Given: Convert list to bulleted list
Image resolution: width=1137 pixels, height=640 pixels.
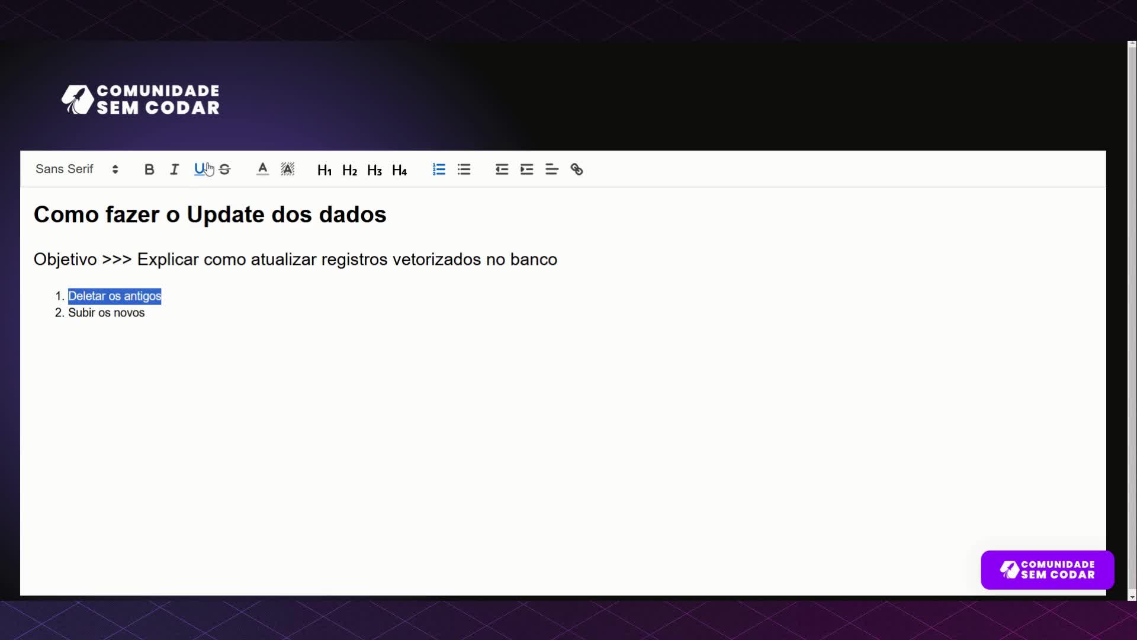Looking at the screenshot, I should coord(464,169).
